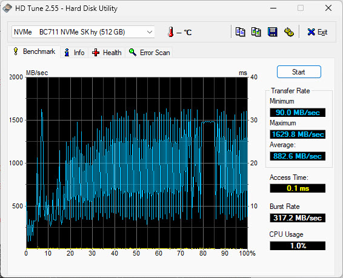The image size is (343, 278).
Task: Expand the drive selection dropdown arrow
Action: tap(150, 32)
